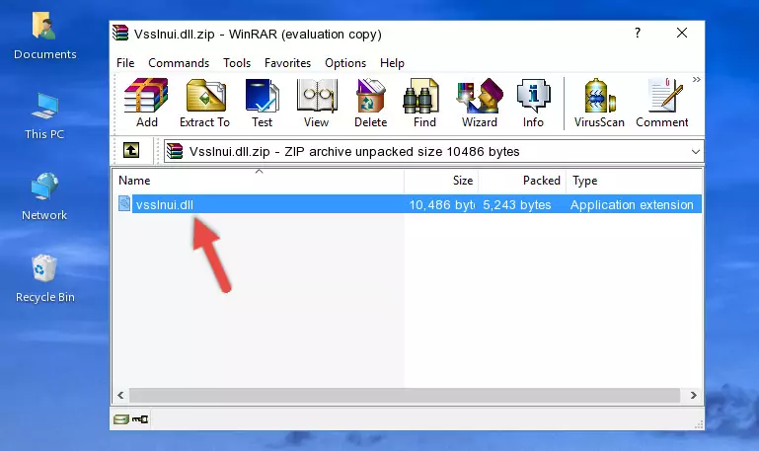Open the File menu

[x=125, y=63]
